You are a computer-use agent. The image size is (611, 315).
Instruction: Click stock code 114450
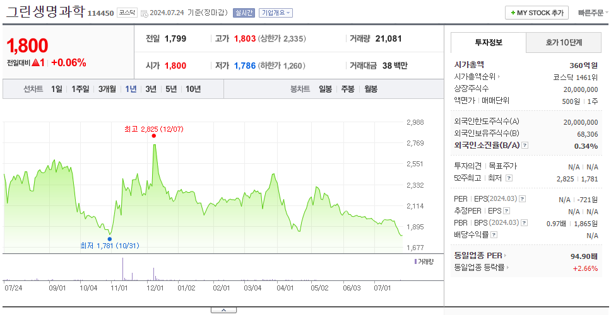(100, 13)
